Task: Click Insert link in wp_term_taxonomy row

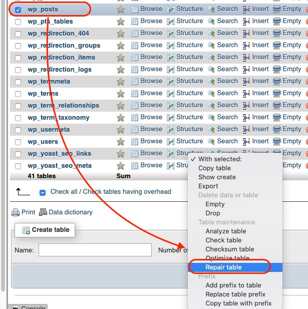Action: click(260, 117)
